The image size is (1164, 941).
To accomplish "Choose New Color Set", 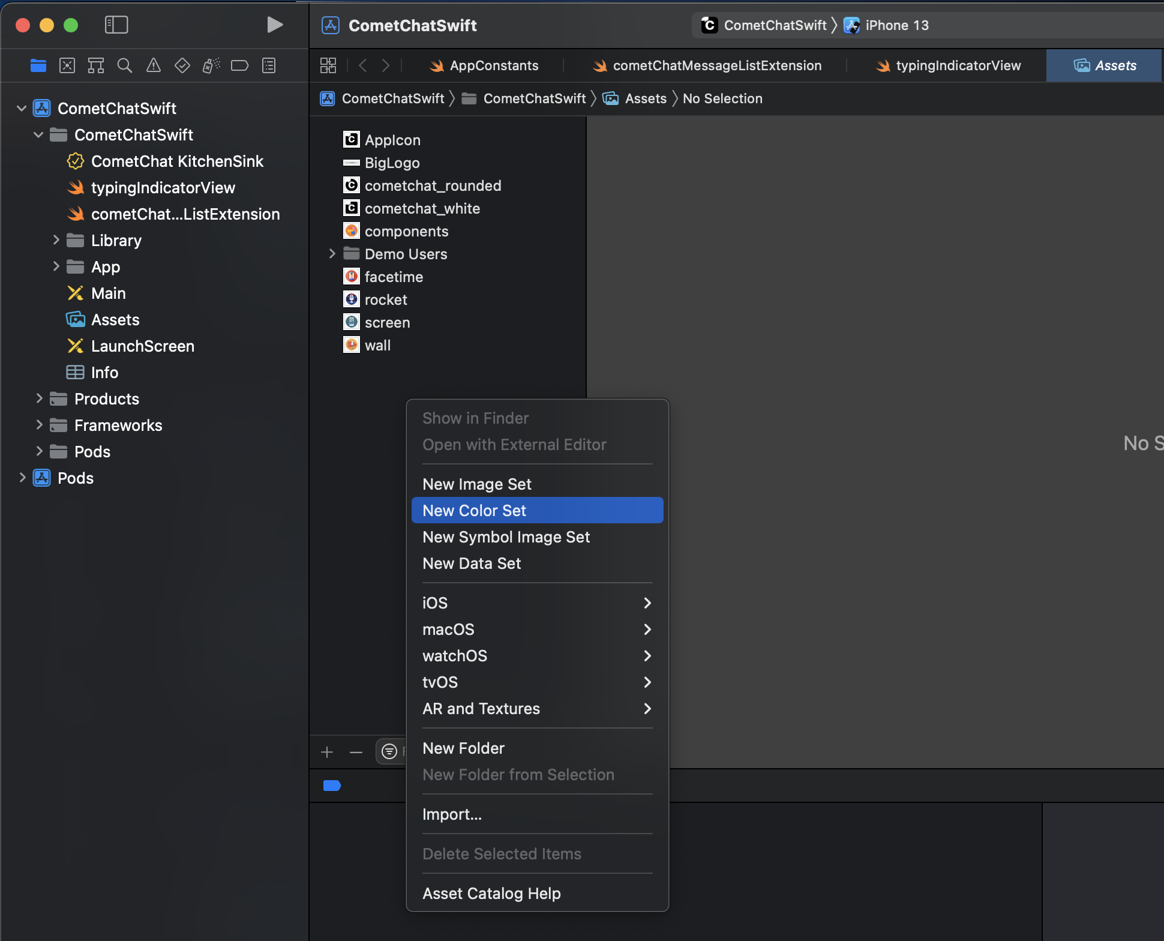I will point(537,510).
